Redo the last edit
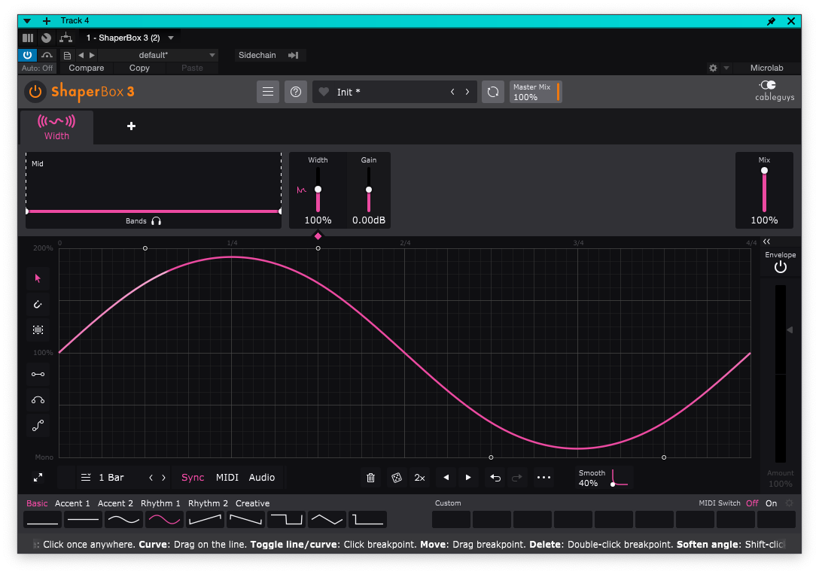 tap(517, 478)
